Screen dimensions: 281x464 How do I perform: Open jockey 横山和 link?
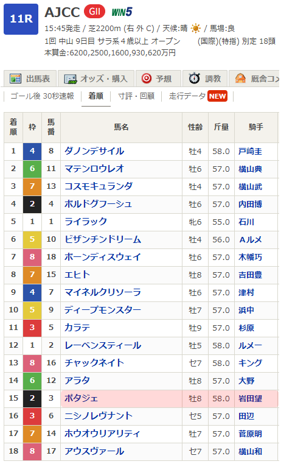[x=250, y=451]
